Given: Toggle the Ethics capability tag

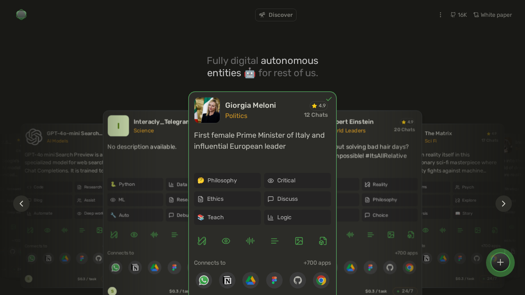Looking at the screenshot, I should click(227, 199).
